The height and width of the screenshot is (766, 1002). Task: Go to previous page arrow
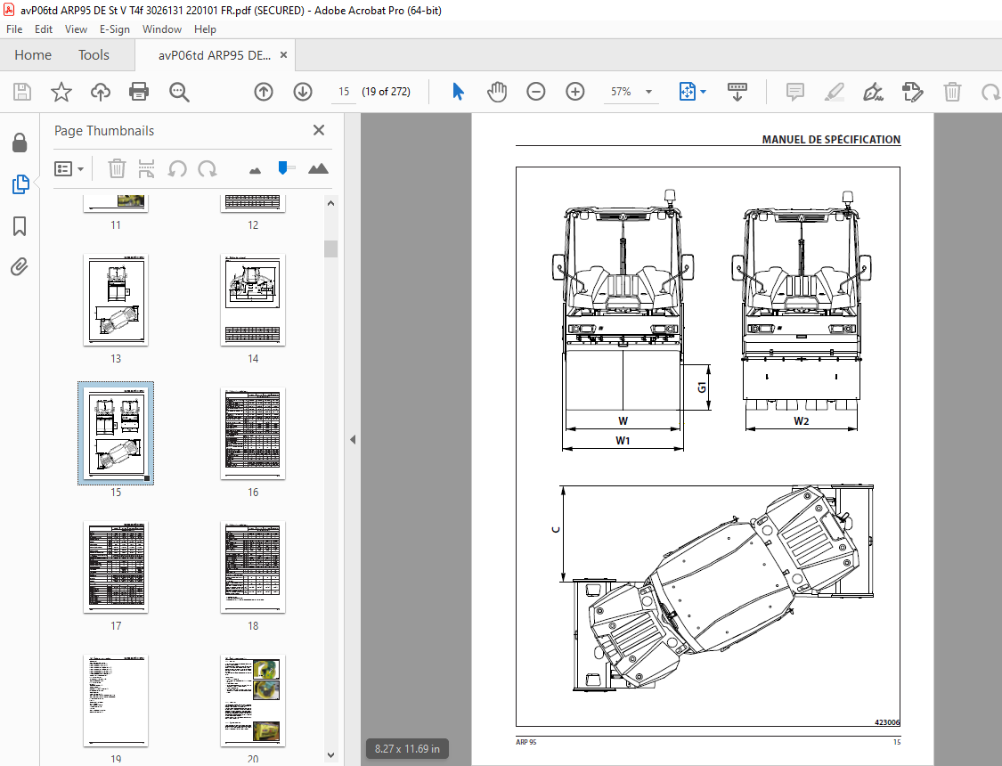tap(264, 92)
